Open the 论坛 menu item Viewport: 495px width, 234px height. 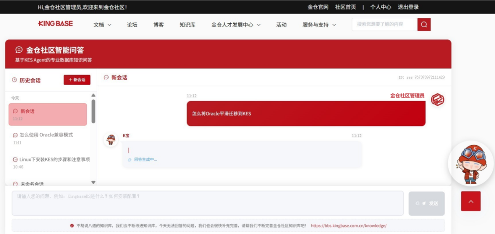132,25
